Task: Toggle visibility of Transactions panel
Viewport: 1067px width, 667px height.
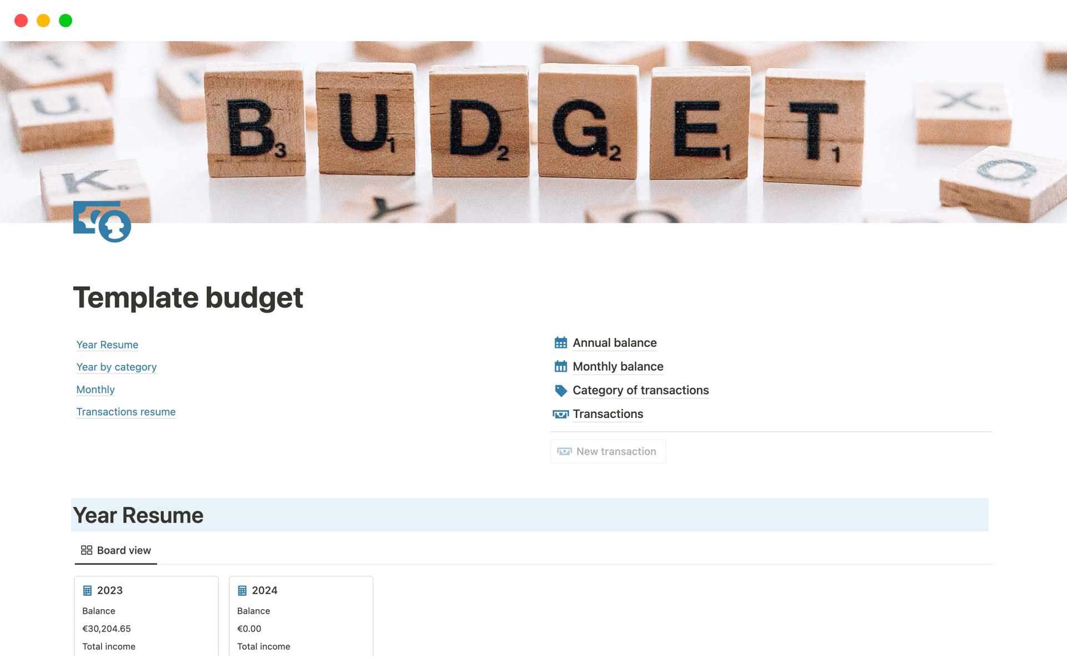Action: (607, 414)
